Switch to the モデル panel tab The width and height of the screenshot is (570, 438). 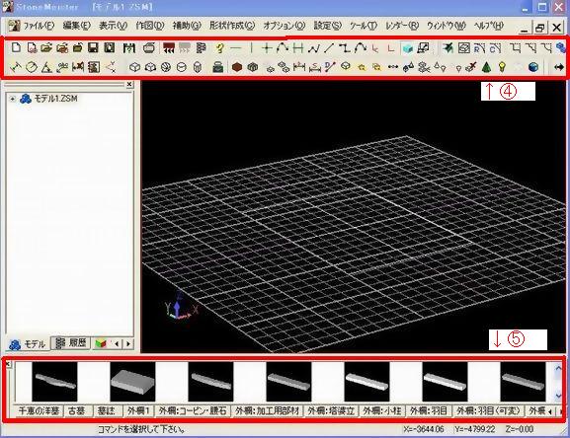pyautogui.click(x=28, y=344)
